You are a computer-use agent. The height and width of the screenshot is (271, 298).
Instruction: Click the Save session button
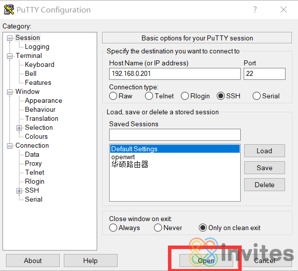(x=264, y=168)
